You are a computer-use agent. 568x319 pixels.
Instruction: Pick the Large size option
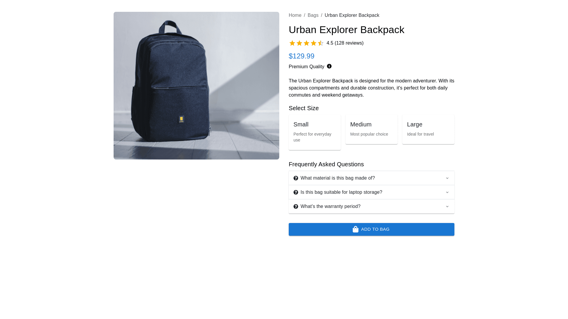click(x=428, y=129)
